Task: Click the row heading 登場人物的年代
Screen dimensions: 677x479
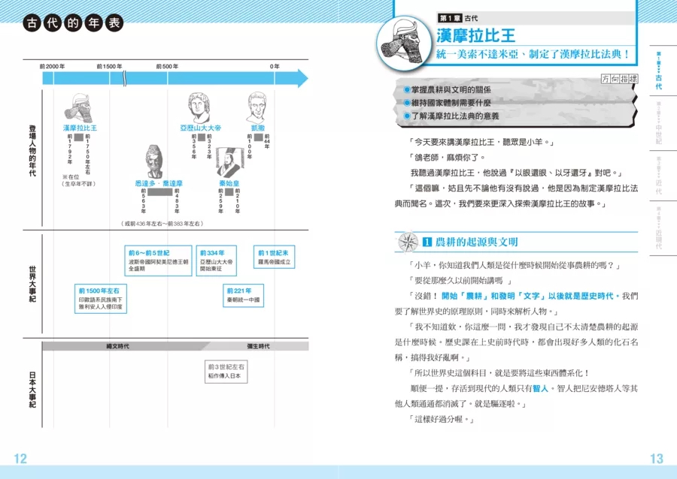Action: (x=32, y=151)
